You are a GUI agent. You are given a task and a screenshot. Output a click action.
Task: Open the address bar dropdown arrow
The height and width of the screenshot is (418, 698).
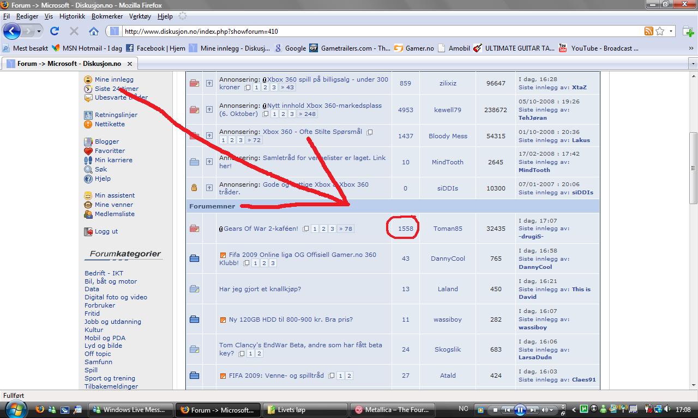tap(671, 31)
